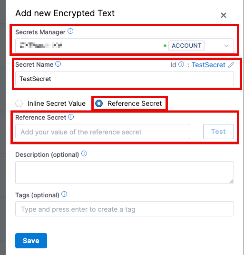This screenshot has height=255, width=244.
Task: Open the Secrets Manager selection box
Action: (x=125, y=46)
